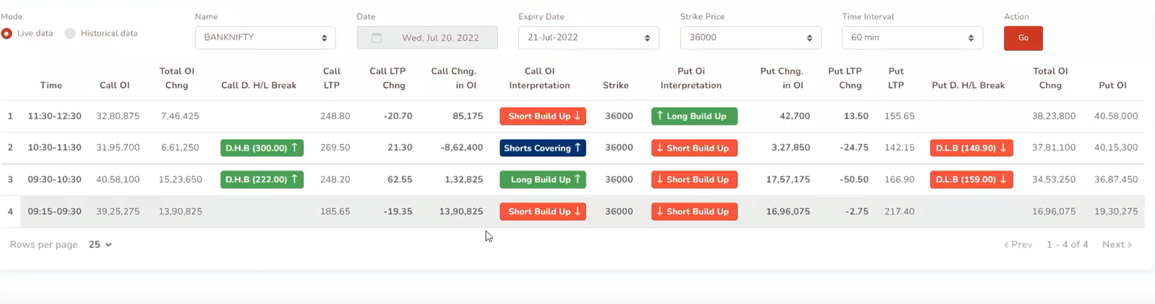
Task: Click the D.H.B (222.00) badge
Action: [262, 180]
